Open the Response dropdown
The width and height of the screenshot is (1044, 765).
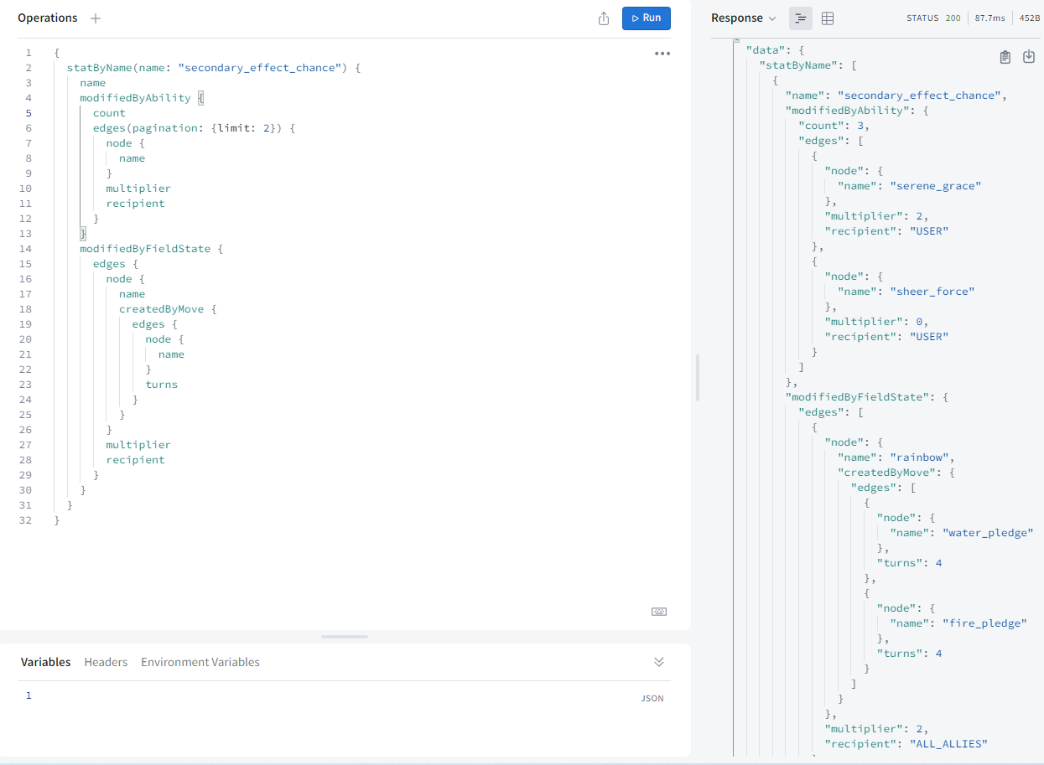[x=743, y=18]
